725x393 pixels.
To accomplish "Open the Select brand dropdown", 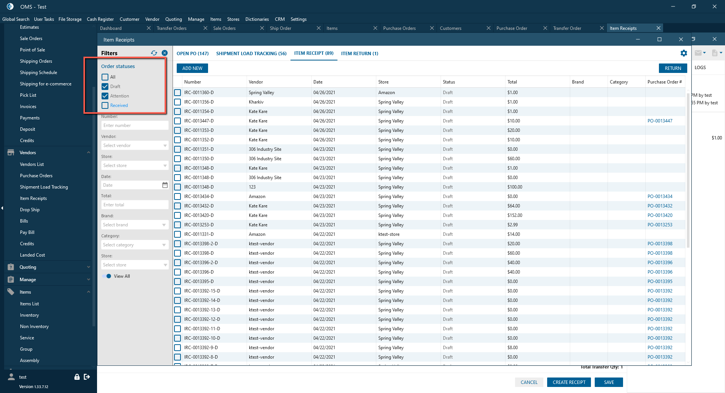I will (x=135, y=225).
